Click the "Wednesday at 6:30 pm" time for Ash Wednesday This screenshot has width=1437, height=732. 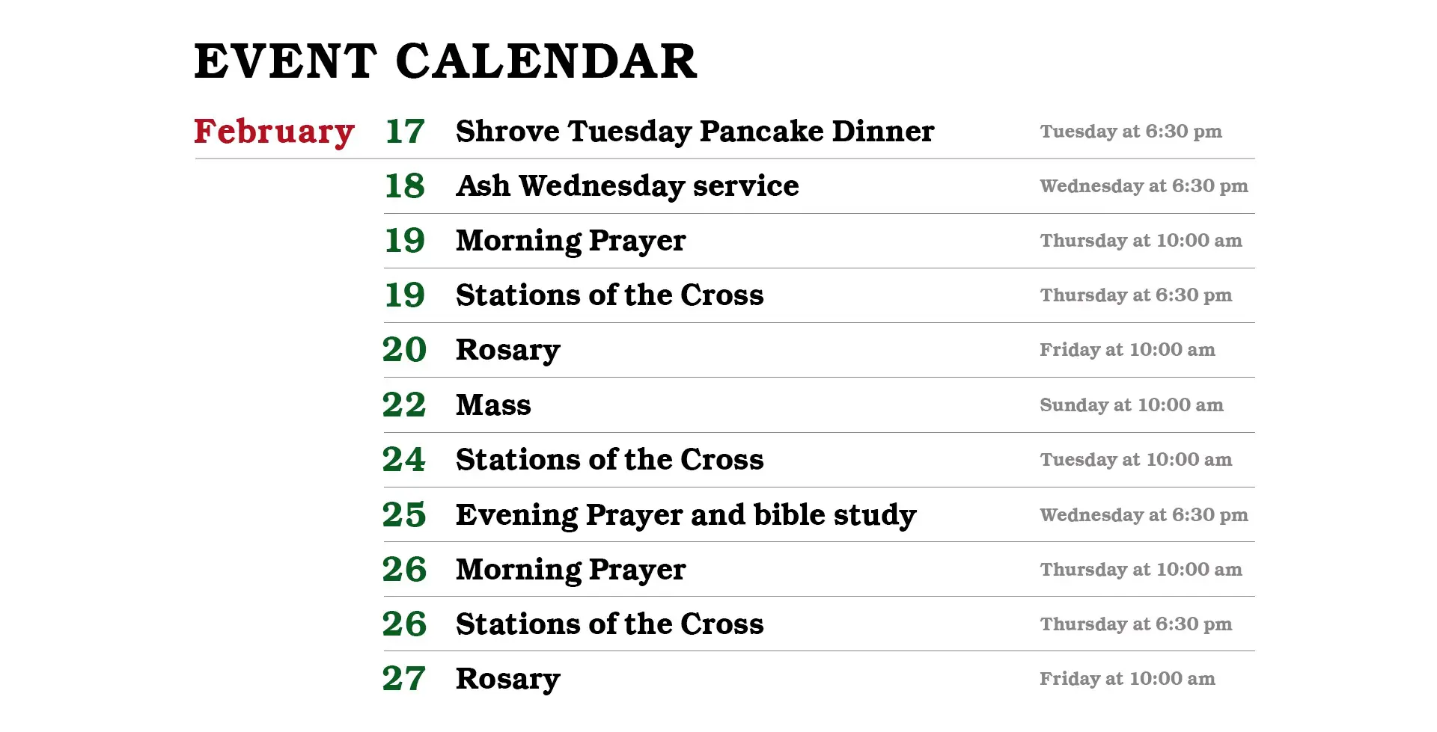pyautogui.click(x=1144, y=186)
